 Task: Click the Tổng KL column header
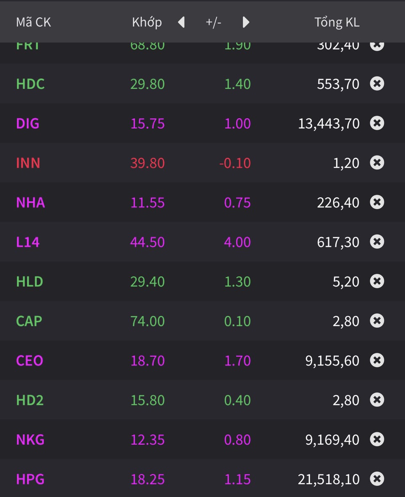click(337, 22)
